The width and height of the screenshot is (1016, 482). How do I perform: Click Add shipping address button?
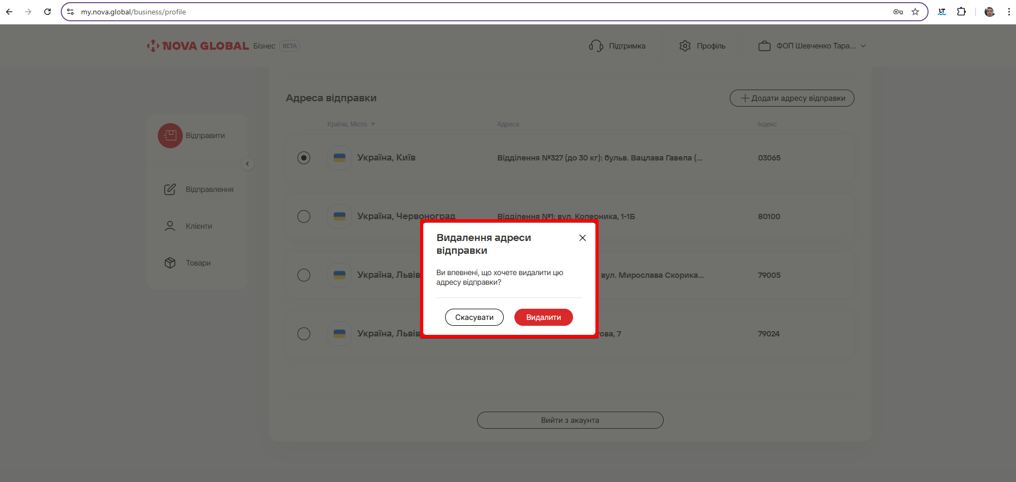point(792,98)
